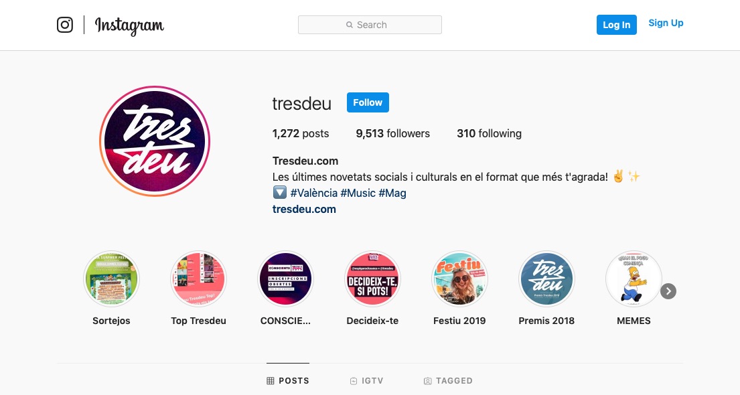Switch to the IGTV tab
The image size is (740, 395).
[367, 381]
